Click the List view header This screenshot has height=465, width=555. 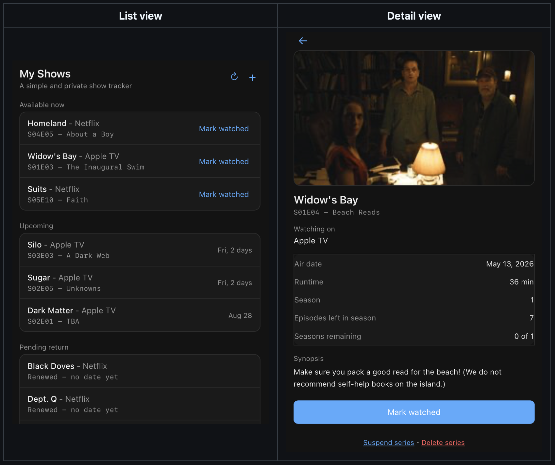click(x=141, y=16)
